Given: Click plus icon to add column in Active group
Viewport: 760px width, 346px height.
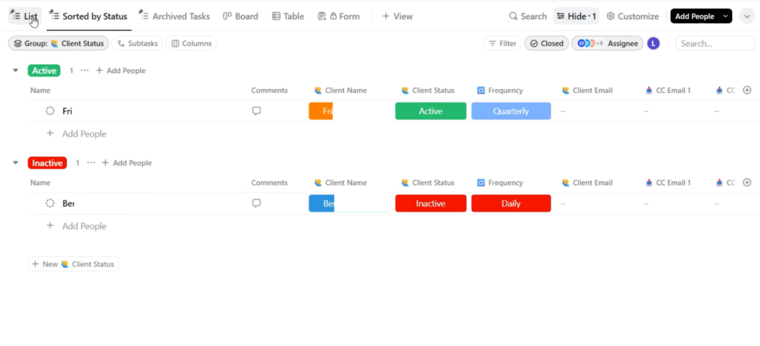Looking at the screenshot, I should (747, 91).
